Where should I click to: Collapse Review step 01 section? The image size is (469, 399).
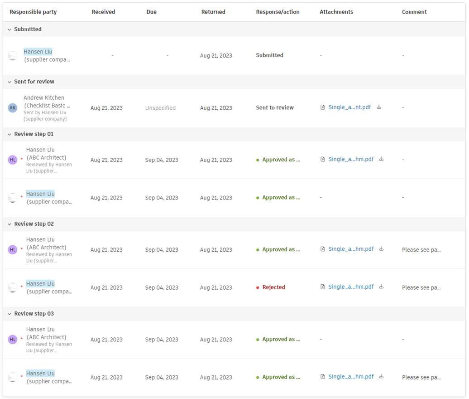coord(10,134)
